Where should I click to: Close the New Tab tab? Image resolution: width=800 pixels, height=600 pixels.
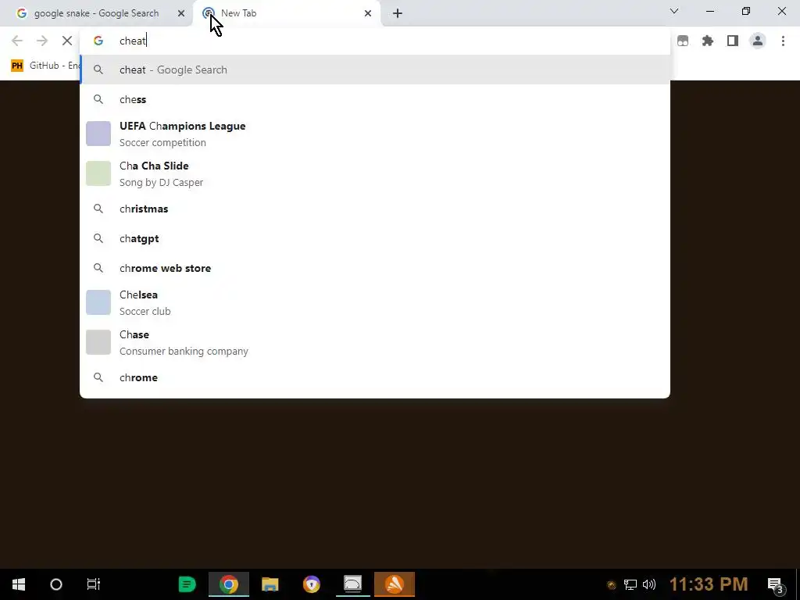coord(368,13)
